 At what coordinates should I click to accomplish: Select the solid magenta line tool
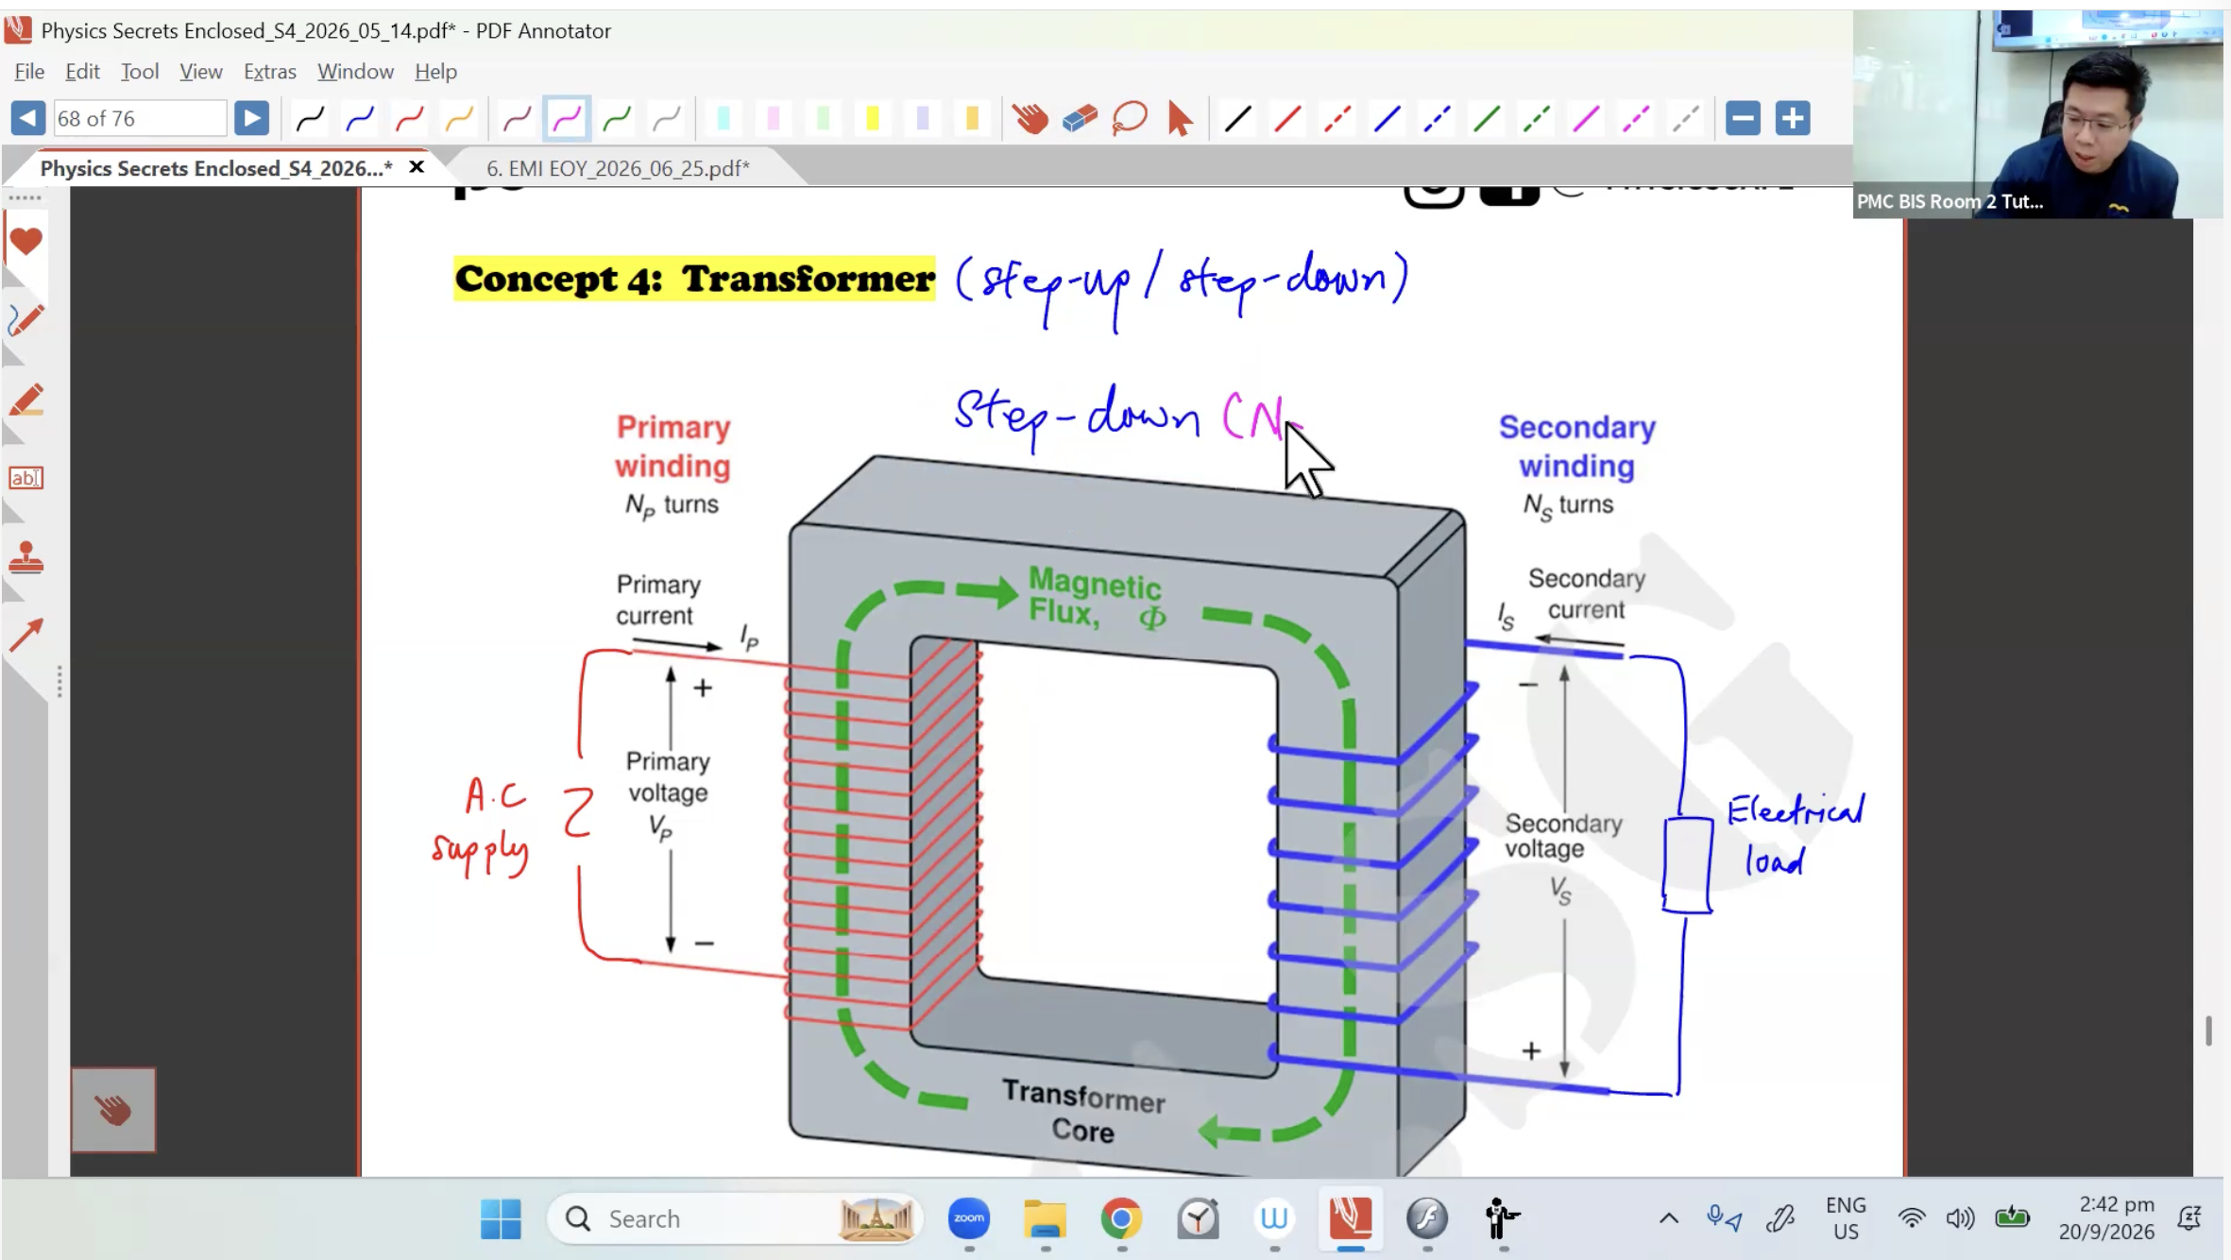(x=1587, y=118)
